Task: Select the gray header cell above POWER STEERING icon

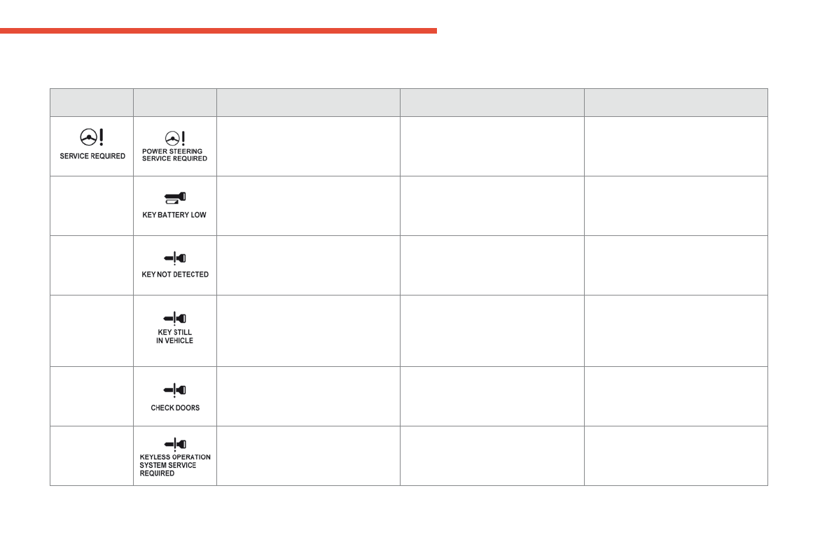Action: pyautogui.click(x=174, y=102)
